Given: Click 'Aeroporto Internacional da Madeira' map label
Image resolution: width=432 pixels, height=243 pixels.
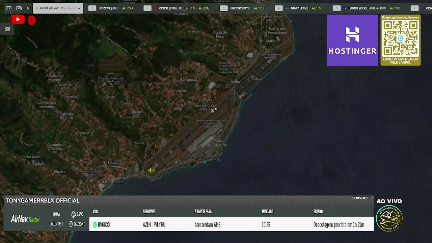Looking at the screenshot, I should [x=211, y=123].
